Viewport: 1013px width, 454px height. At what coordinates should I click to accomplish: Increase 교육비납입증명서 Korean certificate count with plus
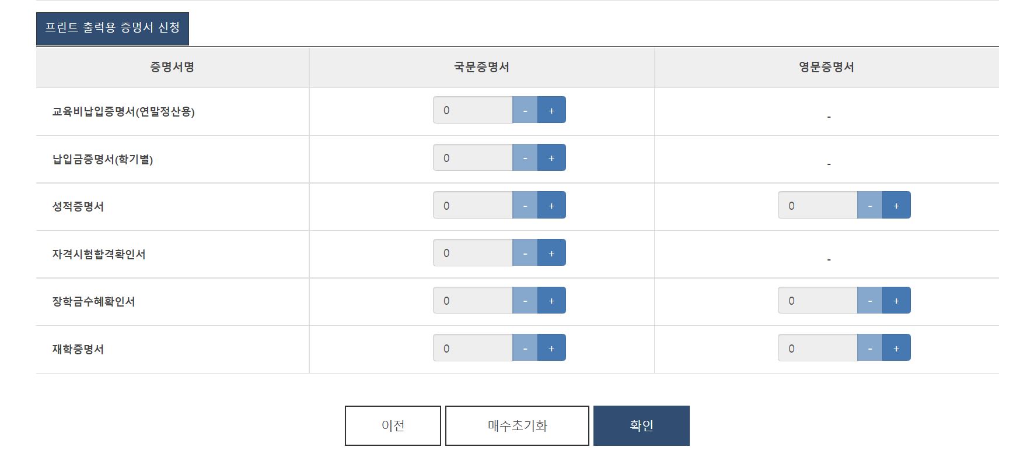[551, 110]
